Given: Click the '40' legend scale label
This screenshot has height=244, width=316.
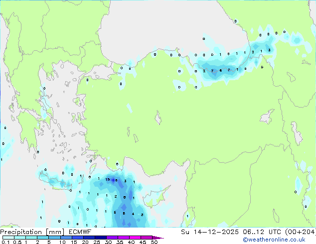Looking at the screenshot, I should point(131,242).
